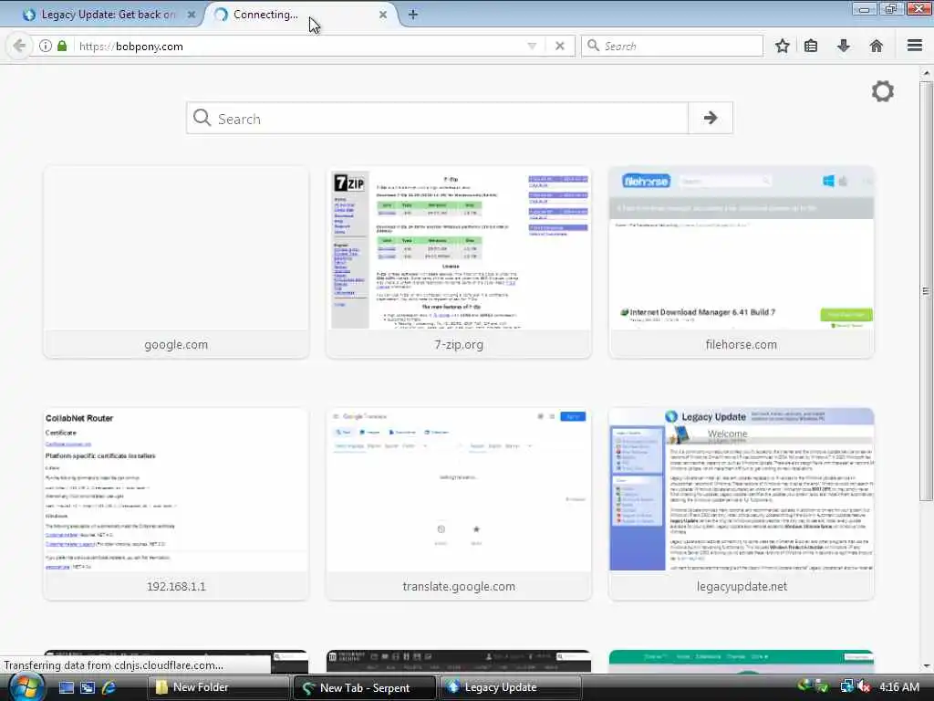Click the network tray icon
This screenshot has height=701, width=934.
coord(846,686)
